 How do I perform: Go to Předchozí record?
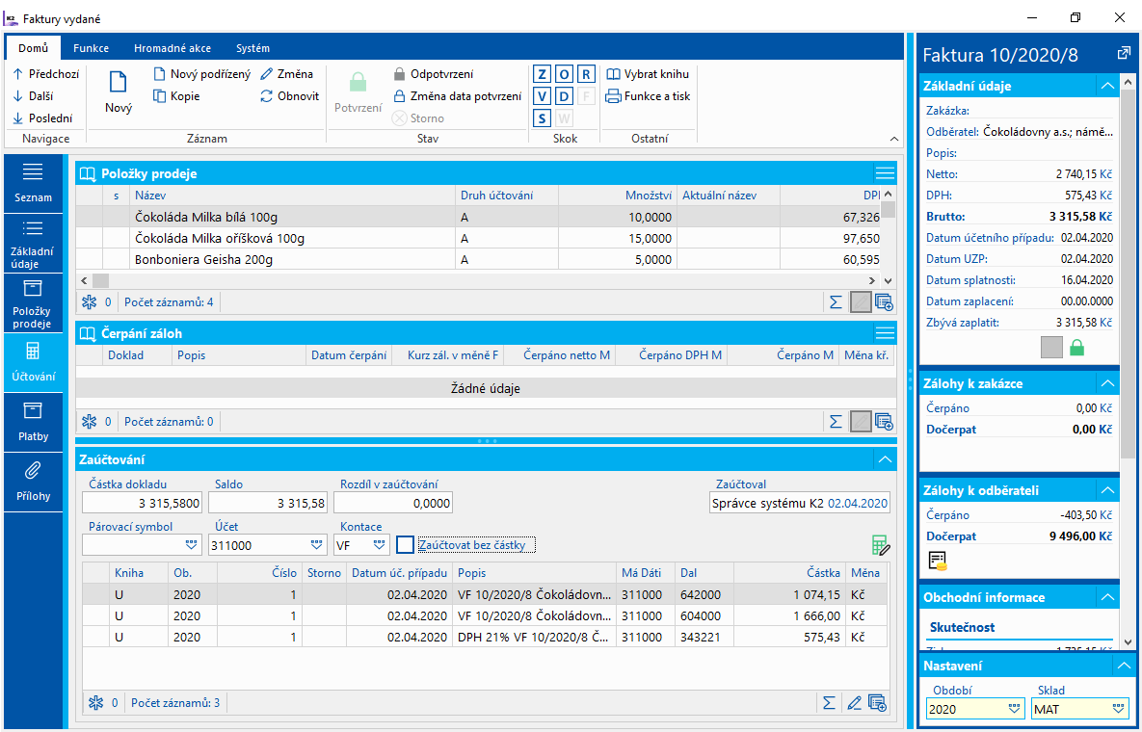(46, 73)
